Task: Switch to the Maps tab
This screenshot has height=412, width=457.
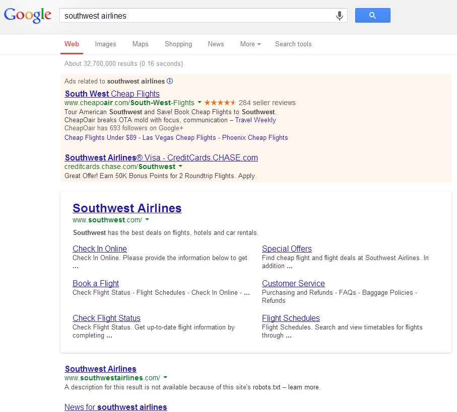Action: (140, 44)
